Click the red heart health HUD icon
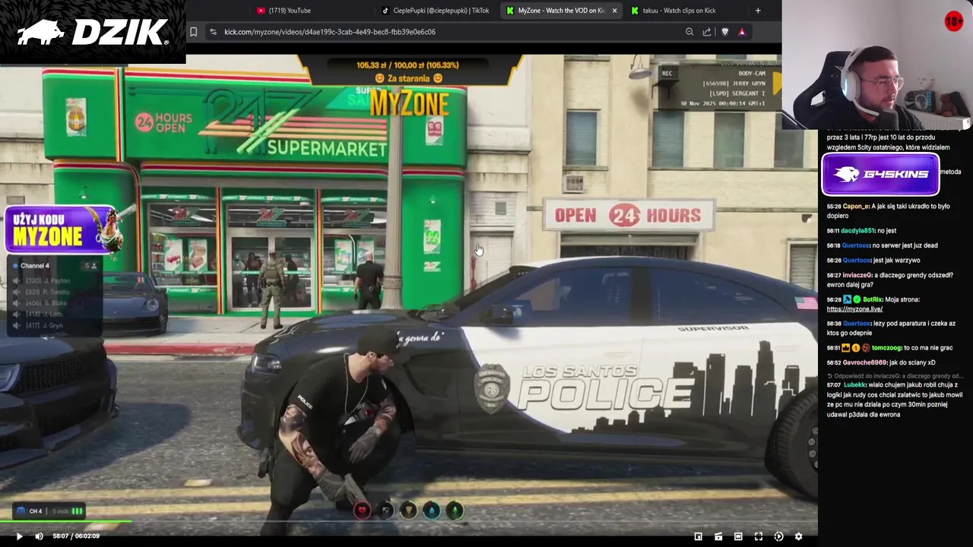The width and height of the screenshot is (973, 547). click(362, 511)
